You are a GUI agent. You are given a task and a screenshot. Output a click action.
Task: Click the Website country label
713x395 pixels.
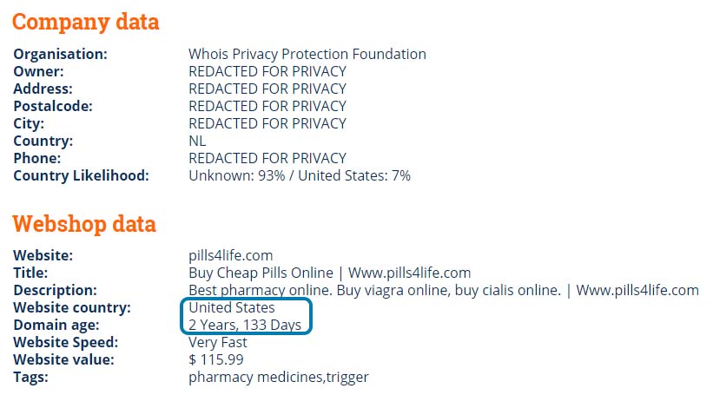[x=72, y=307]
